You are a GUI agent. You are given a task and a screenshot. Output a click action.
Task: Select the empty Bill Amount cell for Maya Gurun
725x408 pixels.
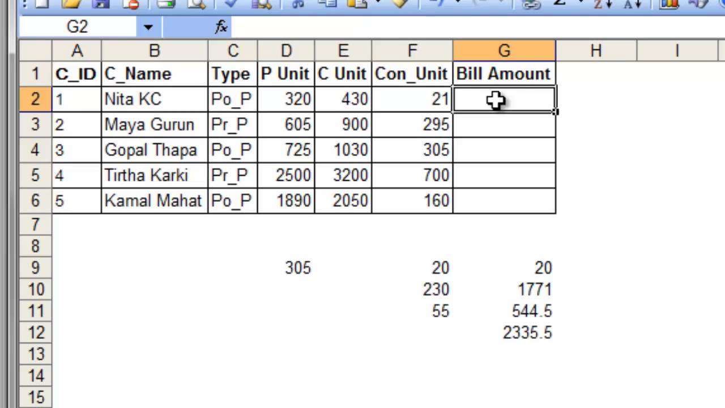(x=504, y=125)
